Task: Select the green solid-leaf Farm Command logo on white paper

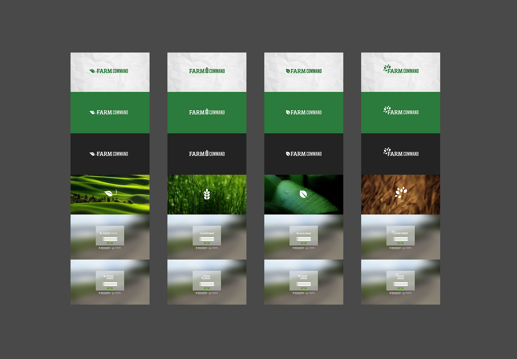Action: click(304, 71)
